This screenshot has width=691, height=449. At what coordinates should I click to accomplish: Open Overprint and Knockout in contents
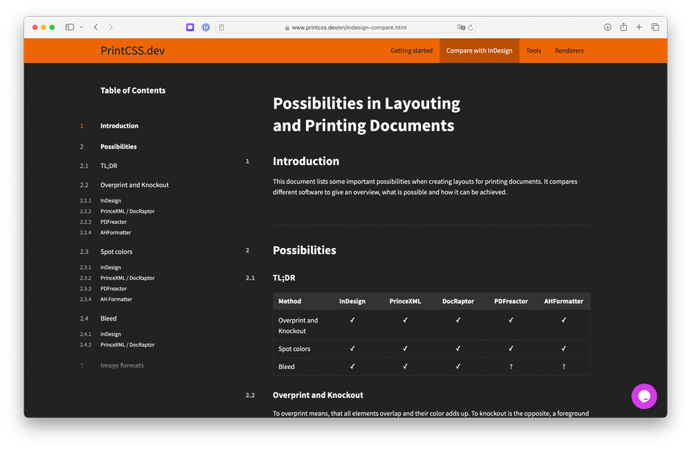tap(135, 185)
